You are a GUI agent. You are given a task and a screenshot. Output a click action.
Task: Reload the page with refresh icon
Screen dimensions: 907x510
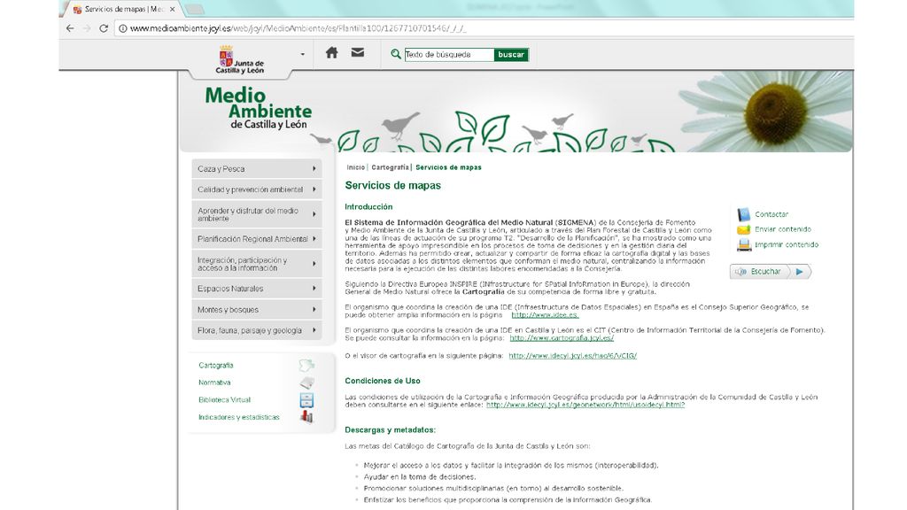pos(104,28)
